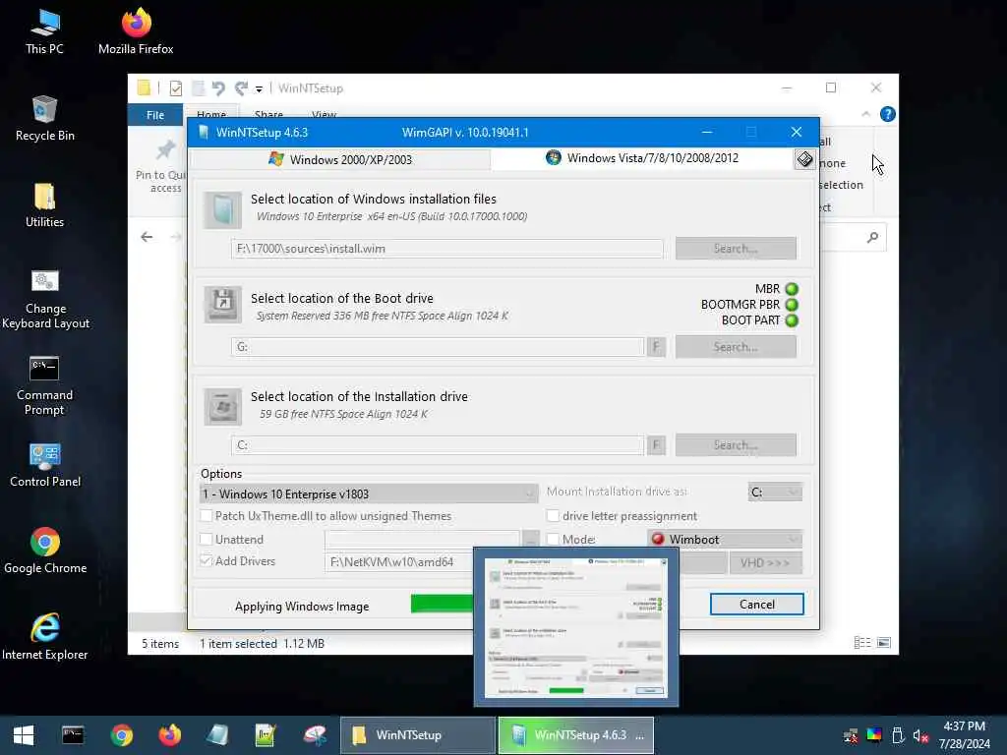Click the F format button for installation drive

656,445
